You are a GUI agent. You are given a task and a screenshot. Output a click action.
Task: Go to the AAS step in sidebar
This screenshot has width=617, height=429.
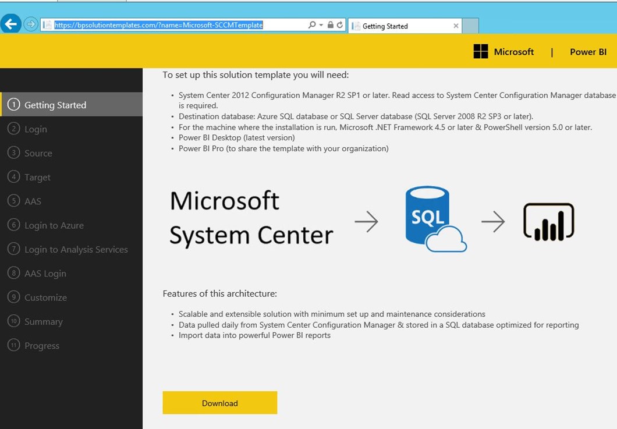point(71,201)
